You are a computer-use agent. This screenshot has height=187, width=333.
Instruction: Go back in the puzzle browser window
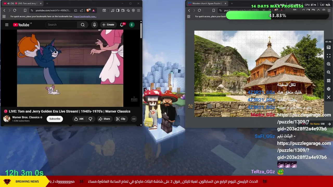[189, 10]
